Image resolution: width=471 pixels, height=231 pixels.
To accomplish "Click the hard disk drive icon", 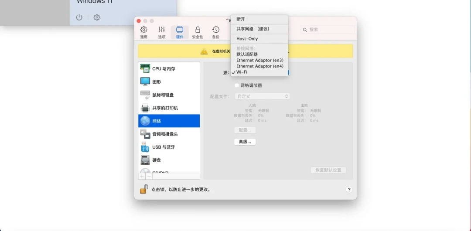I will click(145, 160).
